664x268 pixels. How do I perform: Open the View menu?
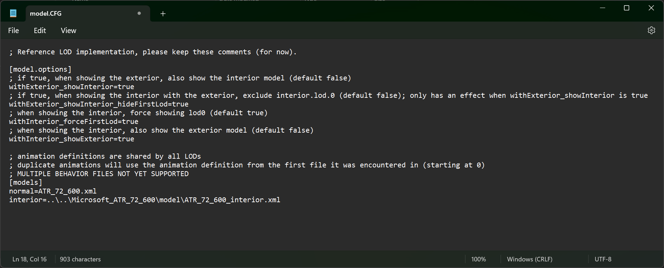click(68, 30)
